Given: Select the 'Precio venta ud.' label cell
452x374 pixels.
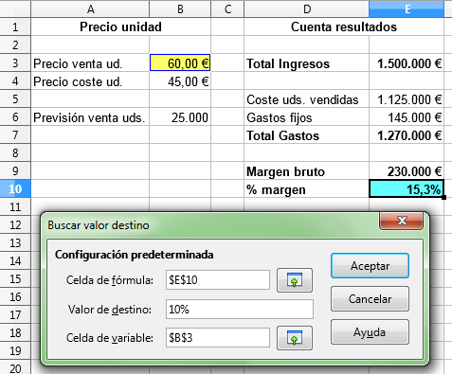Looking at the screenshot, I should click(90, 62).
